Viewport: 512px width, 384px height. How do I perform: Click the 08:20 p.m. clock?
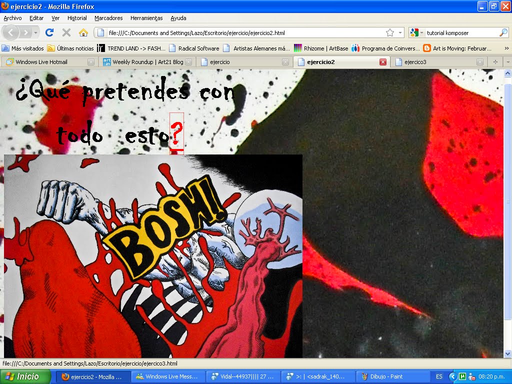[491, 377]
